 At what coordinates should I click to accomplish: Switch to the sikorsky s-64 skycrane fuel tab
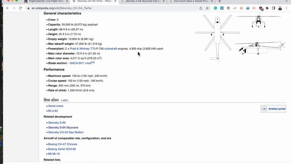point(142,1)
